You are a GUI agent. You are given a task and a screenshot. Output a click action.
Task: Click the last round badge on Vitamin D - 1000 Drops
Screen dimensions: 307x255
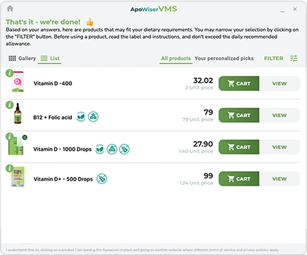coord(124,149)
